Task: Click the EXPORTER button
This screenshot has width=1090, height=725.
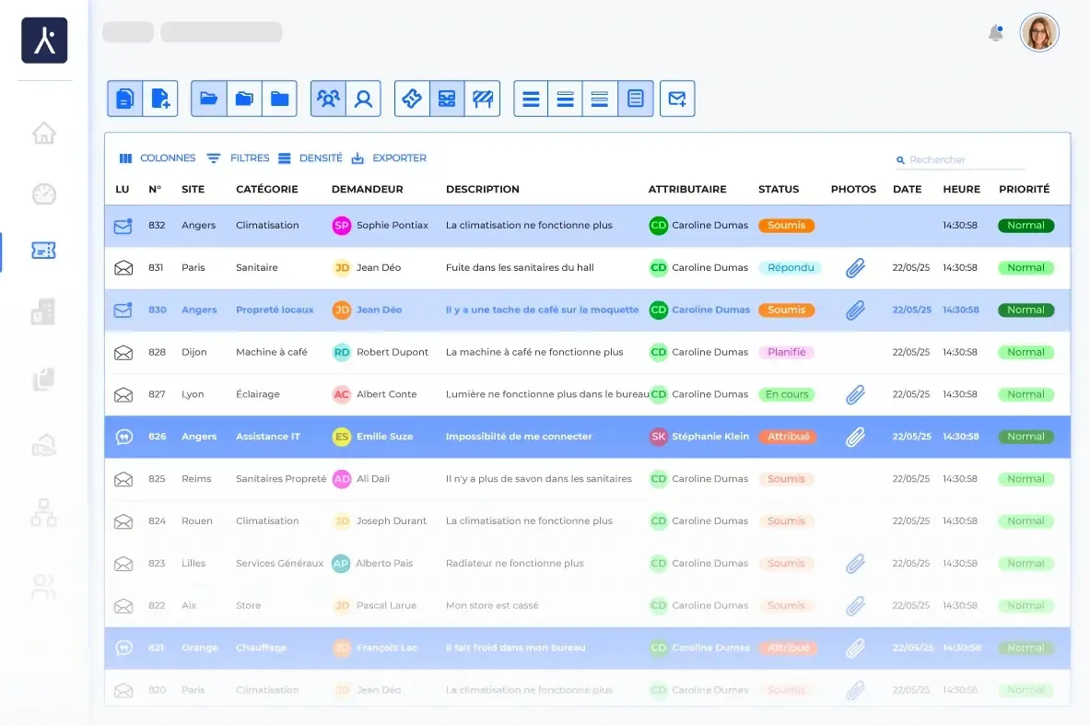Action: pos(390,158)
